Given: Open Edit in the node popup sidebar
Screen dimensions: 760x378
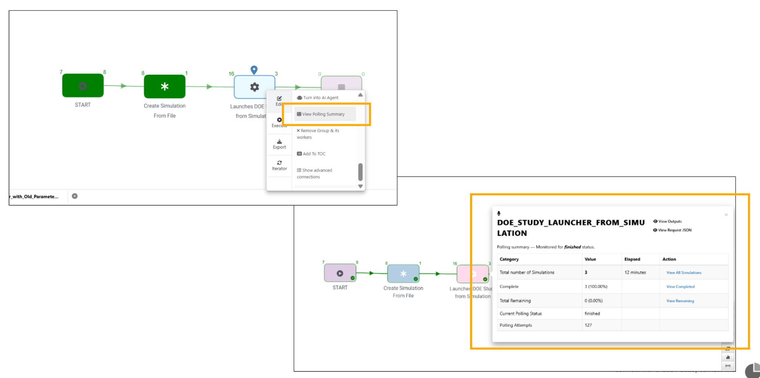Looking at the screenshot, I should click(x=279, y=101).
